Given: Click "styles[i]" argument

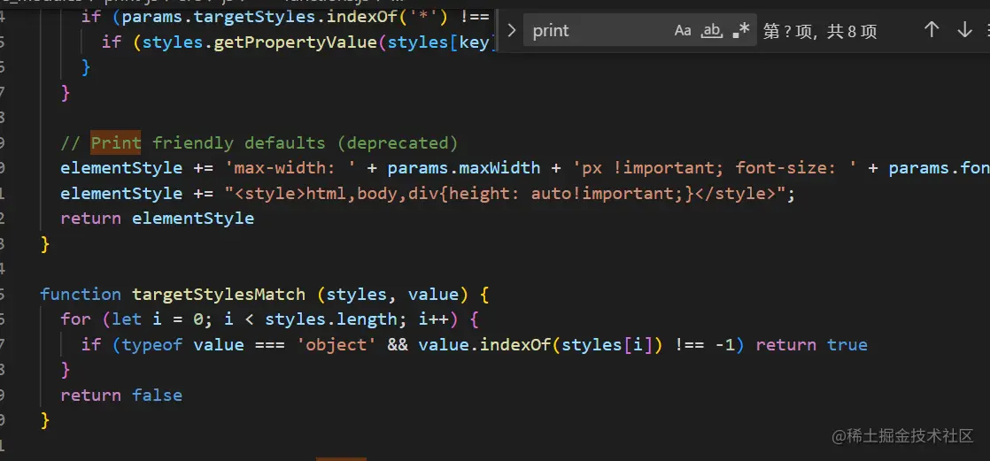Looking at the screenshot, I should [607, 344].
